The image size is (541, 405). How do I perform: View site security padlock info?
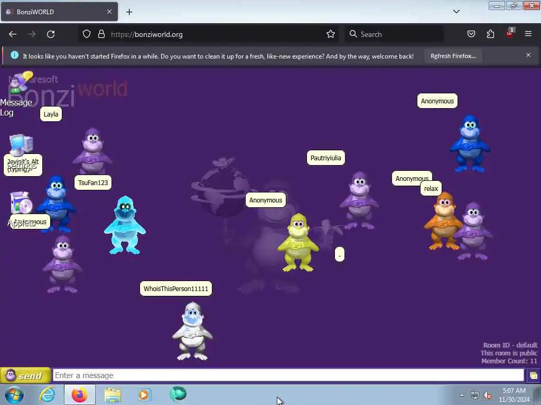101,34
